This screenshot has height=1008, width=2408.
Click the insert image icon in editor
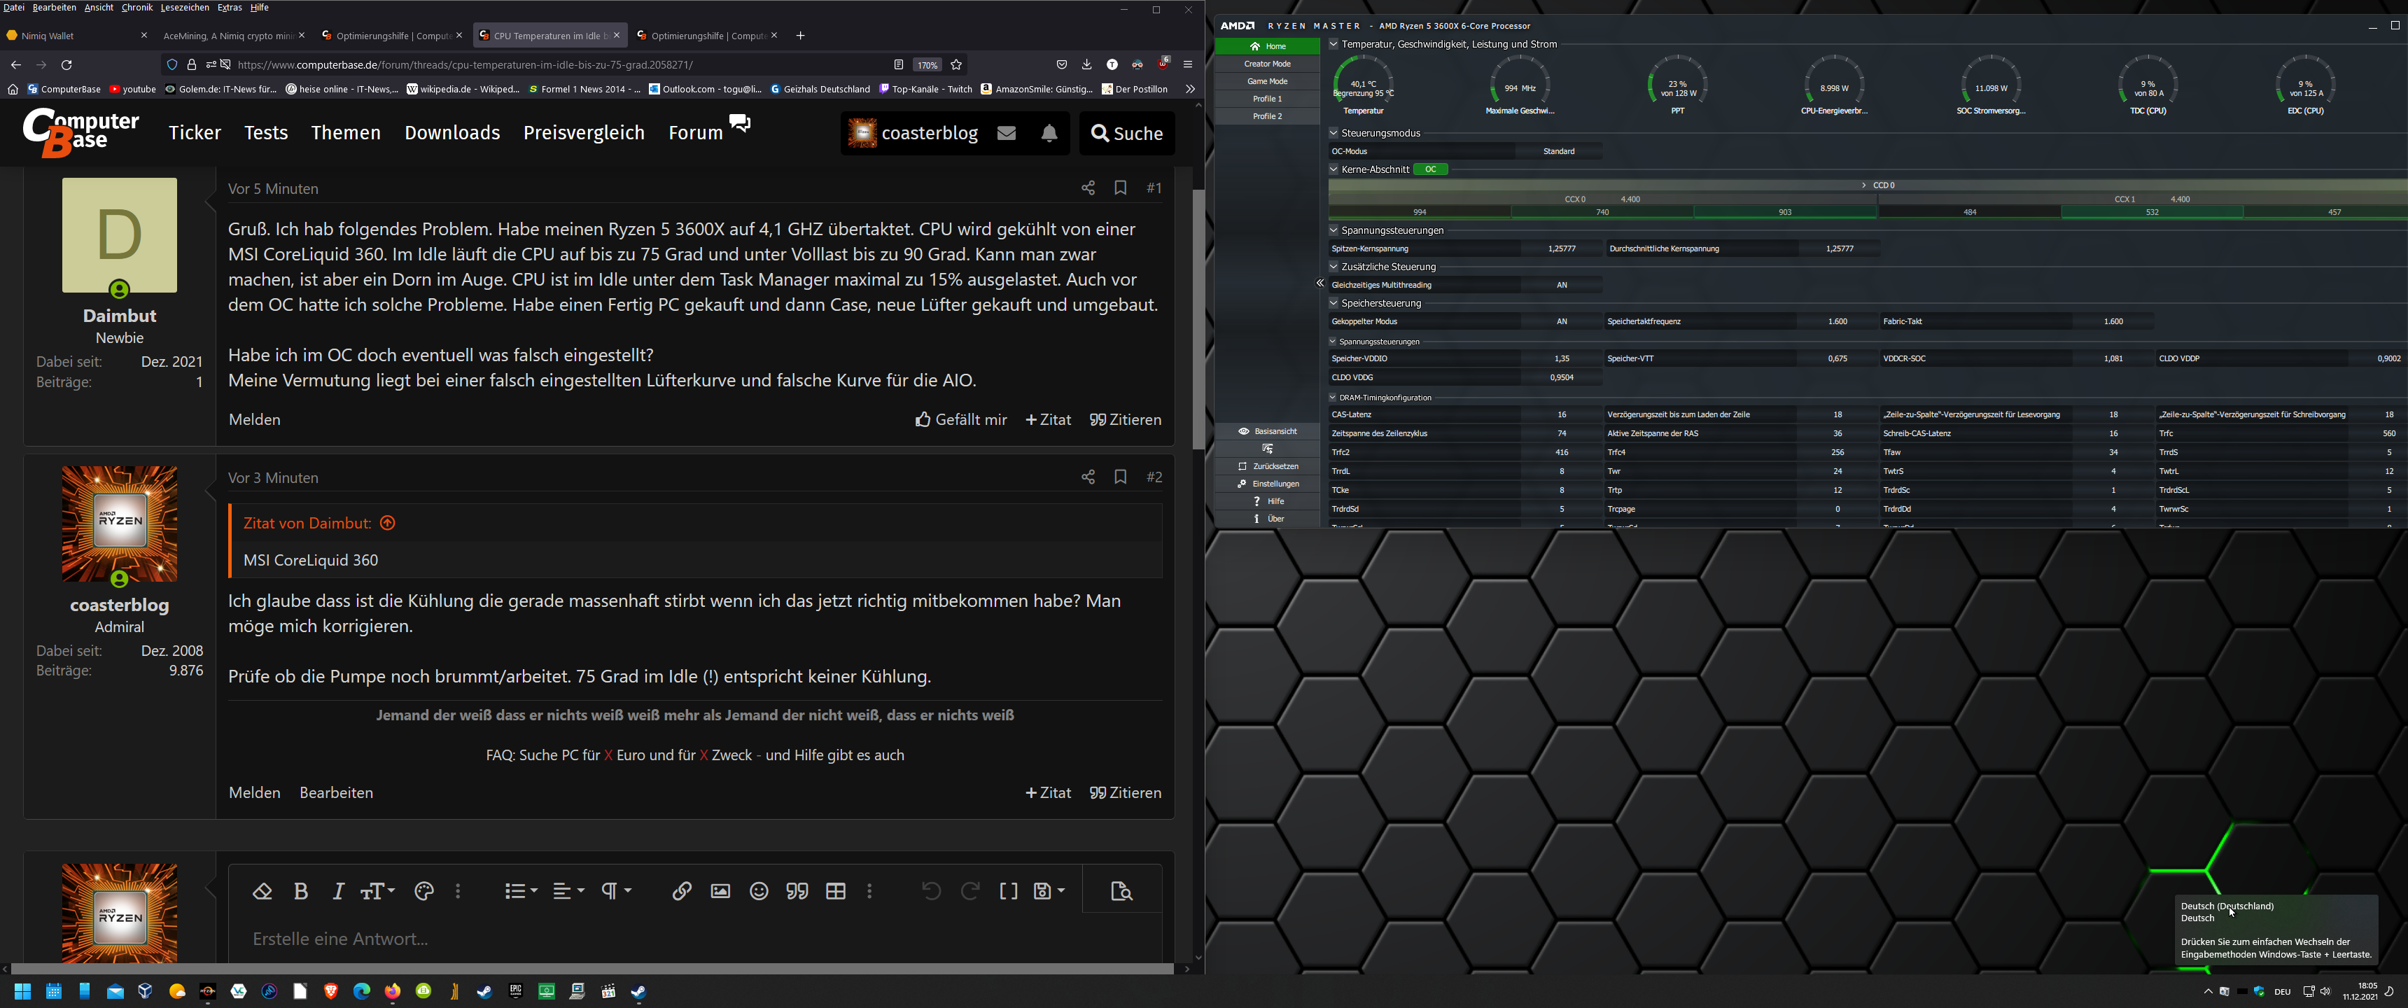pos(720,891)
